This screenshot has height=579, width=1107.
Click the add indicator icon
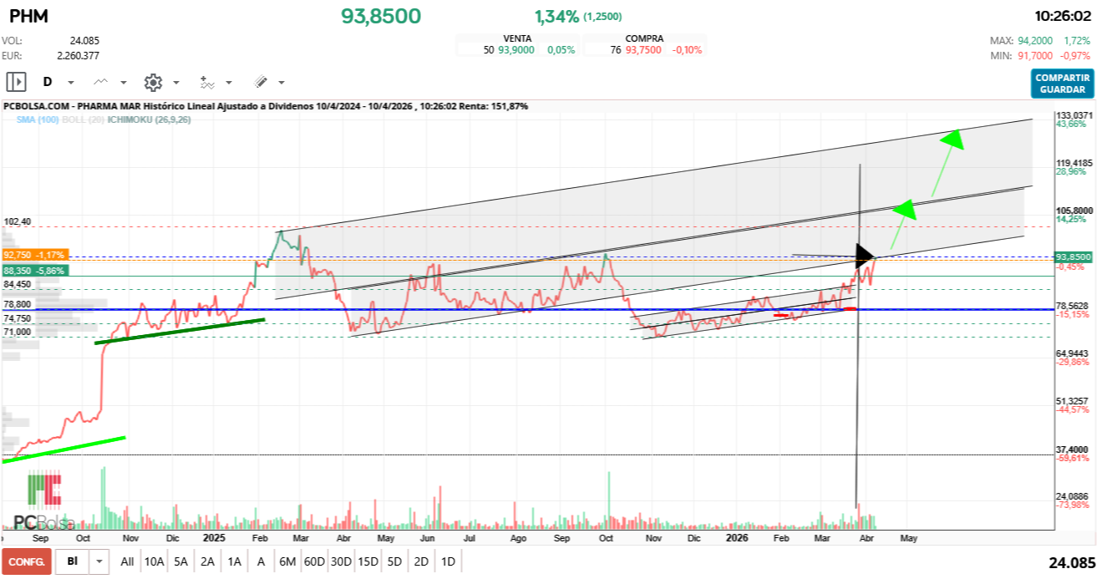207,82
